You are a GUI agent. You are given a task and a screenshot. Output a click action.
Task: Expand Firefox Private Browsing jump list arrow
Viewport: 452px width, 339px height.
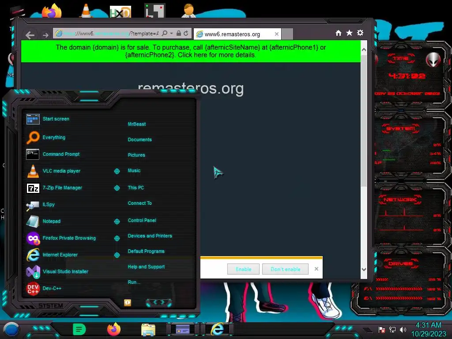click(117, 238)
